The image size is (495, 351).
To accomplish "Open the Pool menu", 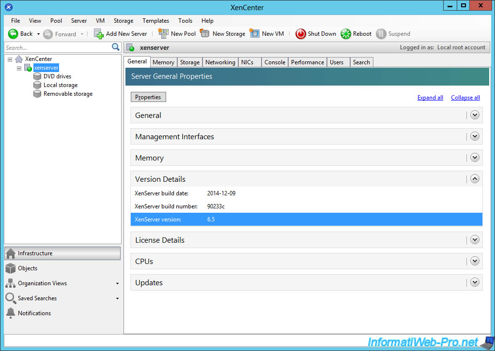I will 56,21.
